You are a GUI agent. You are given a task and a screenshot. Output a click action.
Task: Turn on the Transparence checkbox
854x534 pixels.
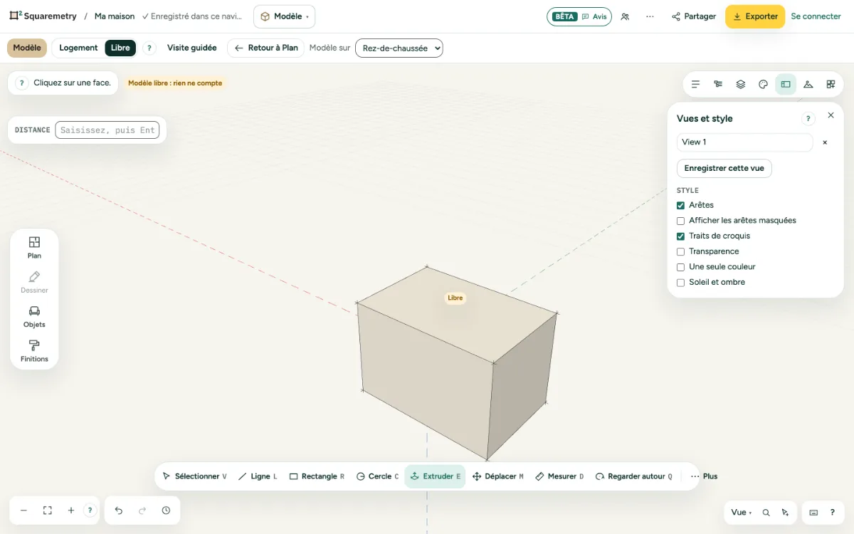click(680, 251)
